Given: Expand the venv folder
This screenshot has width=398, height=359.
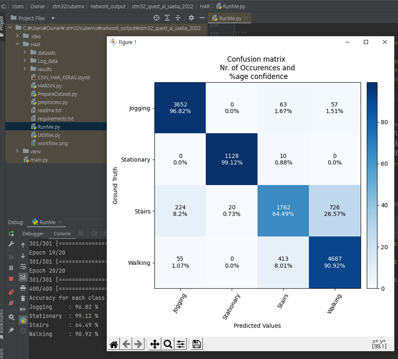Looking at the screenshot, I should [18, 151].
